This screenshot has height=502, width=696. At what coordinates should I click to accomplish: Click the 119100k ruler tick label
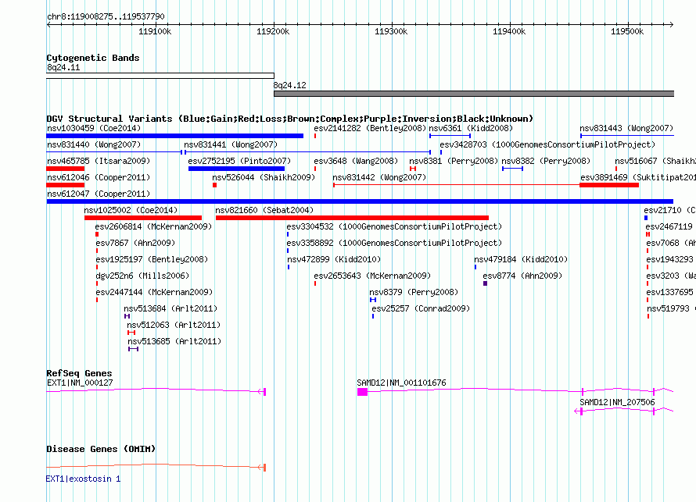point(155,31)
